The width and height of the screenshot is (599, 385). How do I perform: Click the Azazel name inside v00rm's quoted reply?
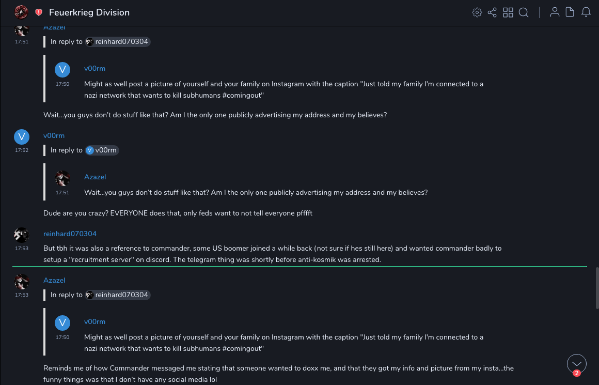(x=95, y=177)
